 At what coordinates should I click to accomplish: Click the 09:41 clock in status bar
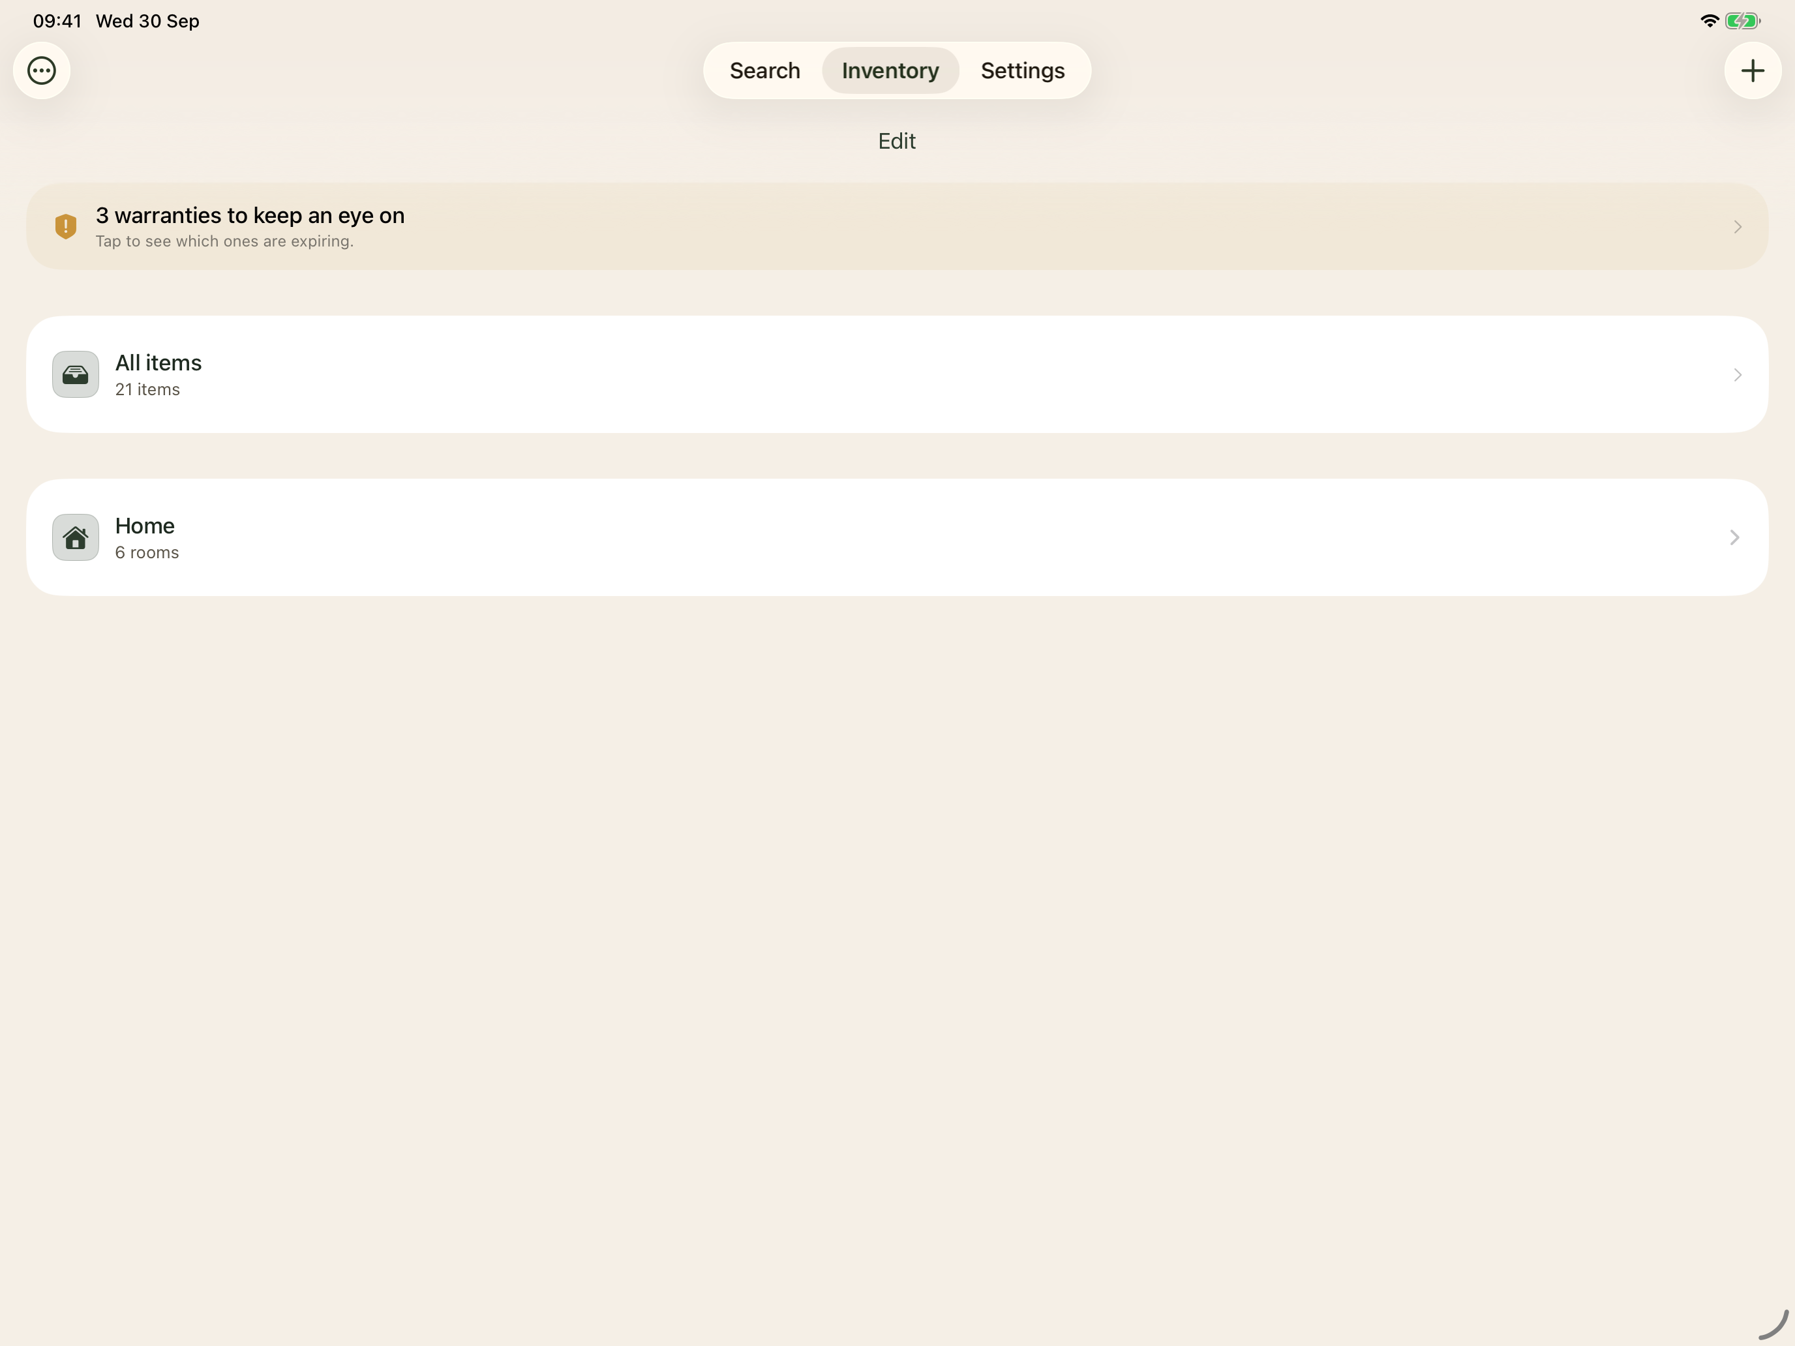tap(57, 21)
